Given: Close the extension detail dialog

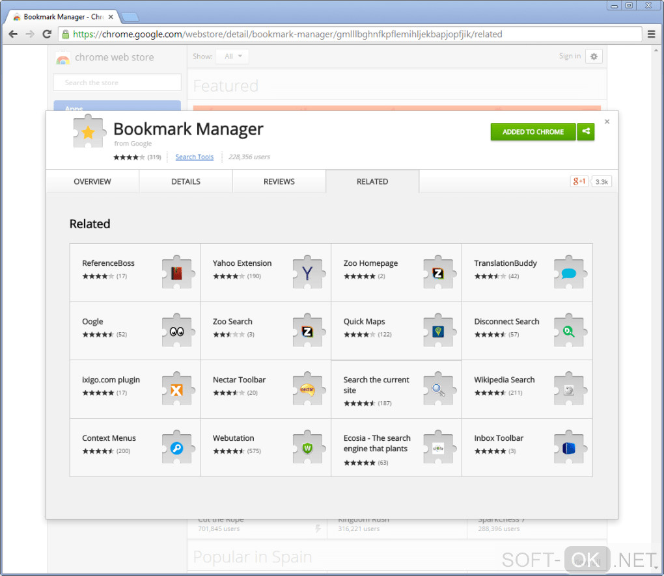Looking at the screenshot, I should [x=607, y=122].
